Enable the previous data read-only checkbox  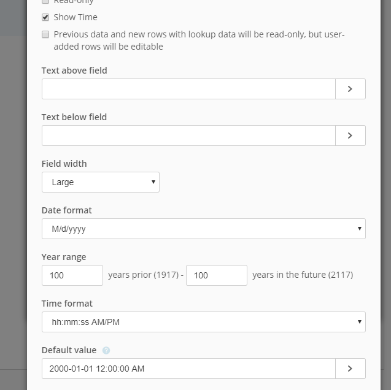[x=45, y=35]
